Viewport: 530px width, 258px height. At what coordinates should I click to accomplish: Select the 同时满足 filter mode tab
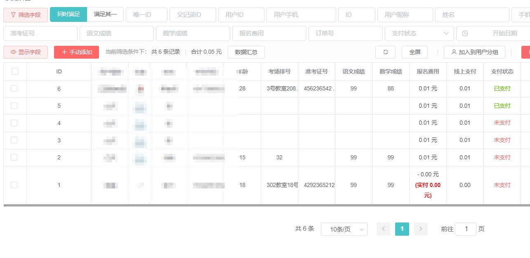click(x=68, y=14)
